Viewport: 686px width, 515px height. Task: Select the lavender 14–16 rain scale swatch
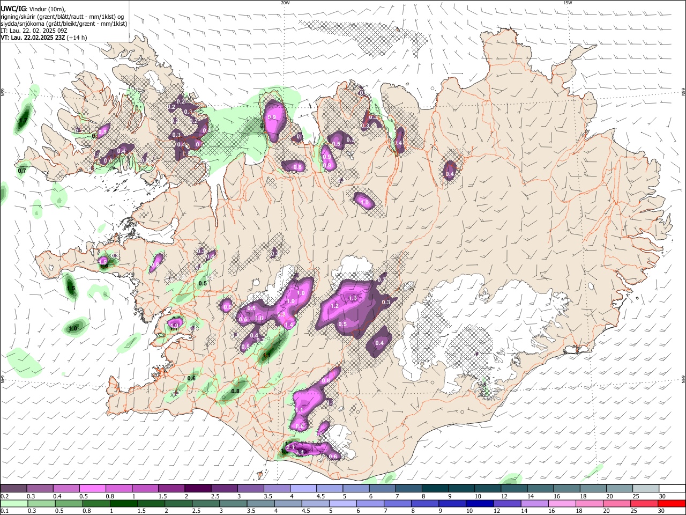click(535, 503)
